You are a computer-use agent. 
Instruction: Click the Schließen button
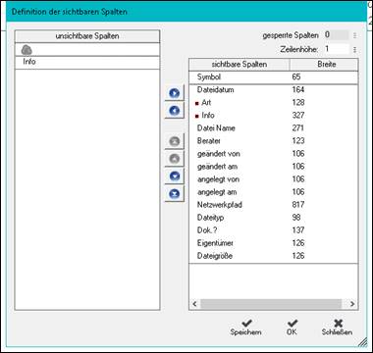337,328
